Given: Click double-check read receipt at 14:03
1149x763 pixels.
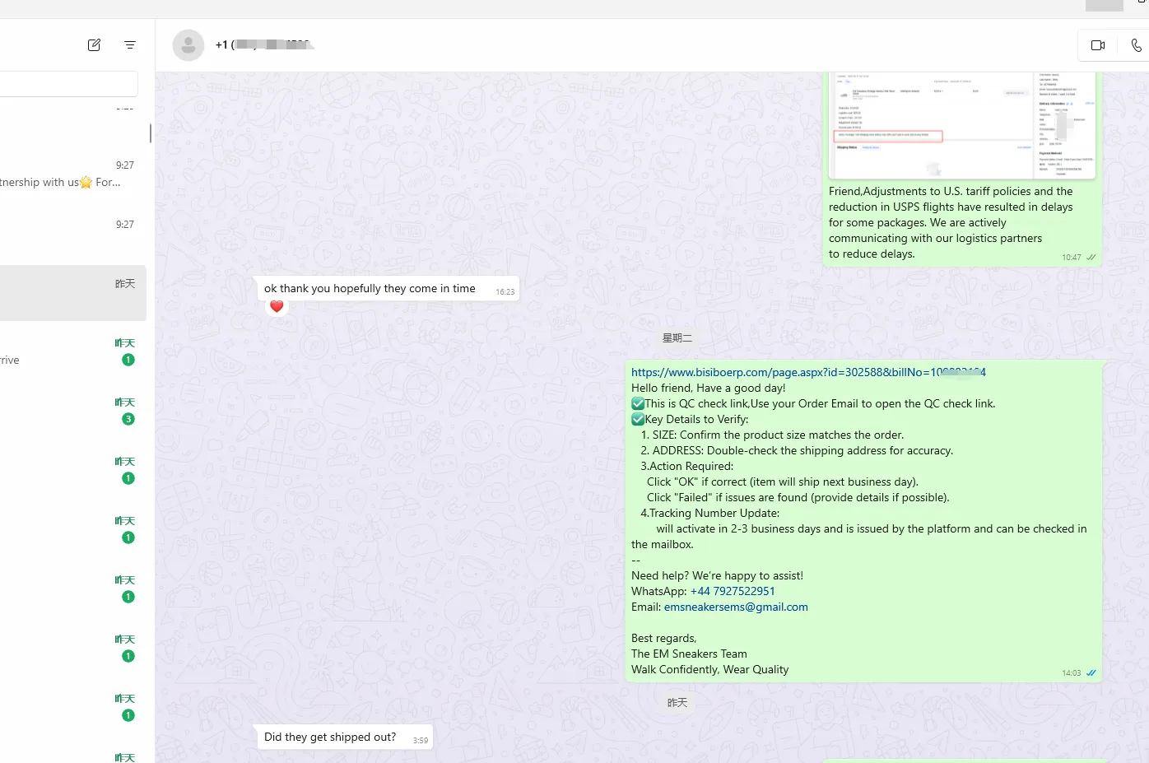Looking at the screenshot, I should pyautogui.click(x=1091, y=673).
